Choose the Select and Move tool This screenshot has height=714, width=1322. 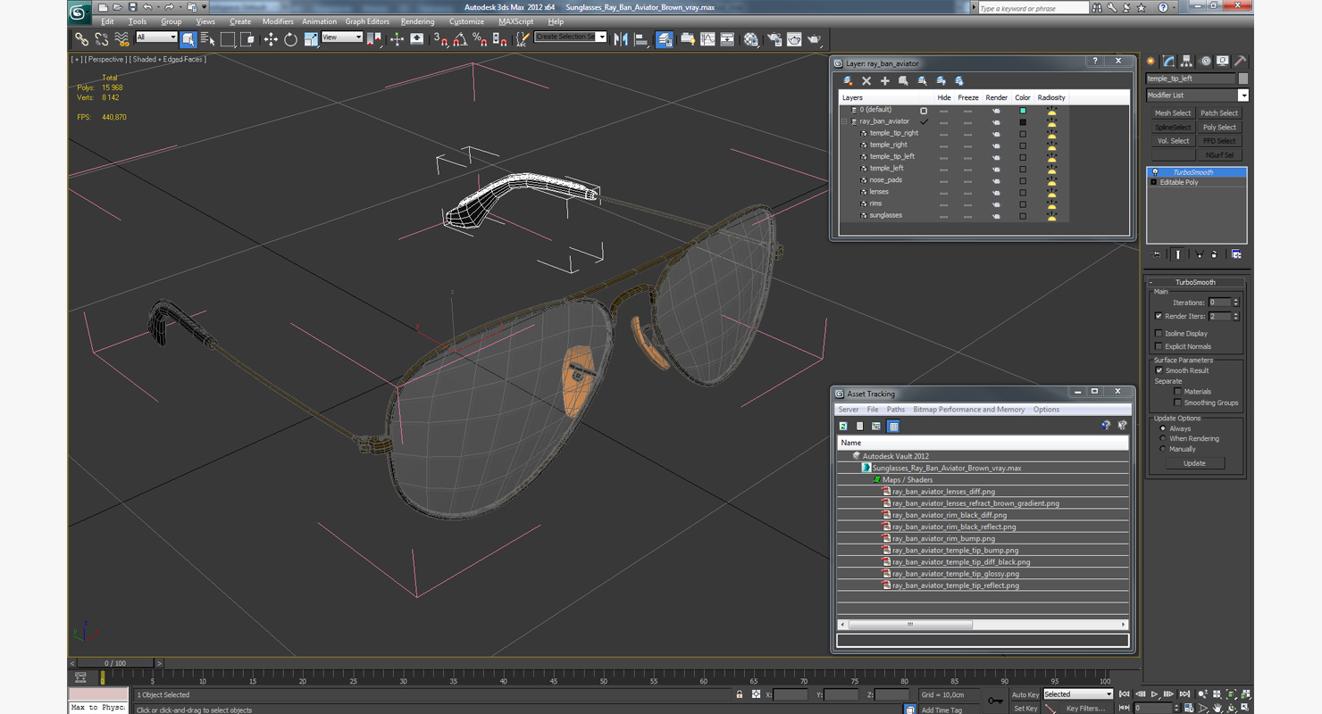coord(271,39)
